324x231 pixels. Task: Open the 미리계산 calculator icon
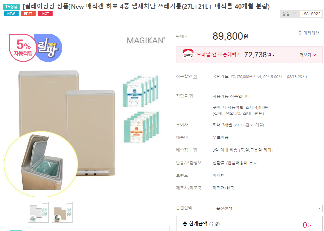(x=300, y=33)
